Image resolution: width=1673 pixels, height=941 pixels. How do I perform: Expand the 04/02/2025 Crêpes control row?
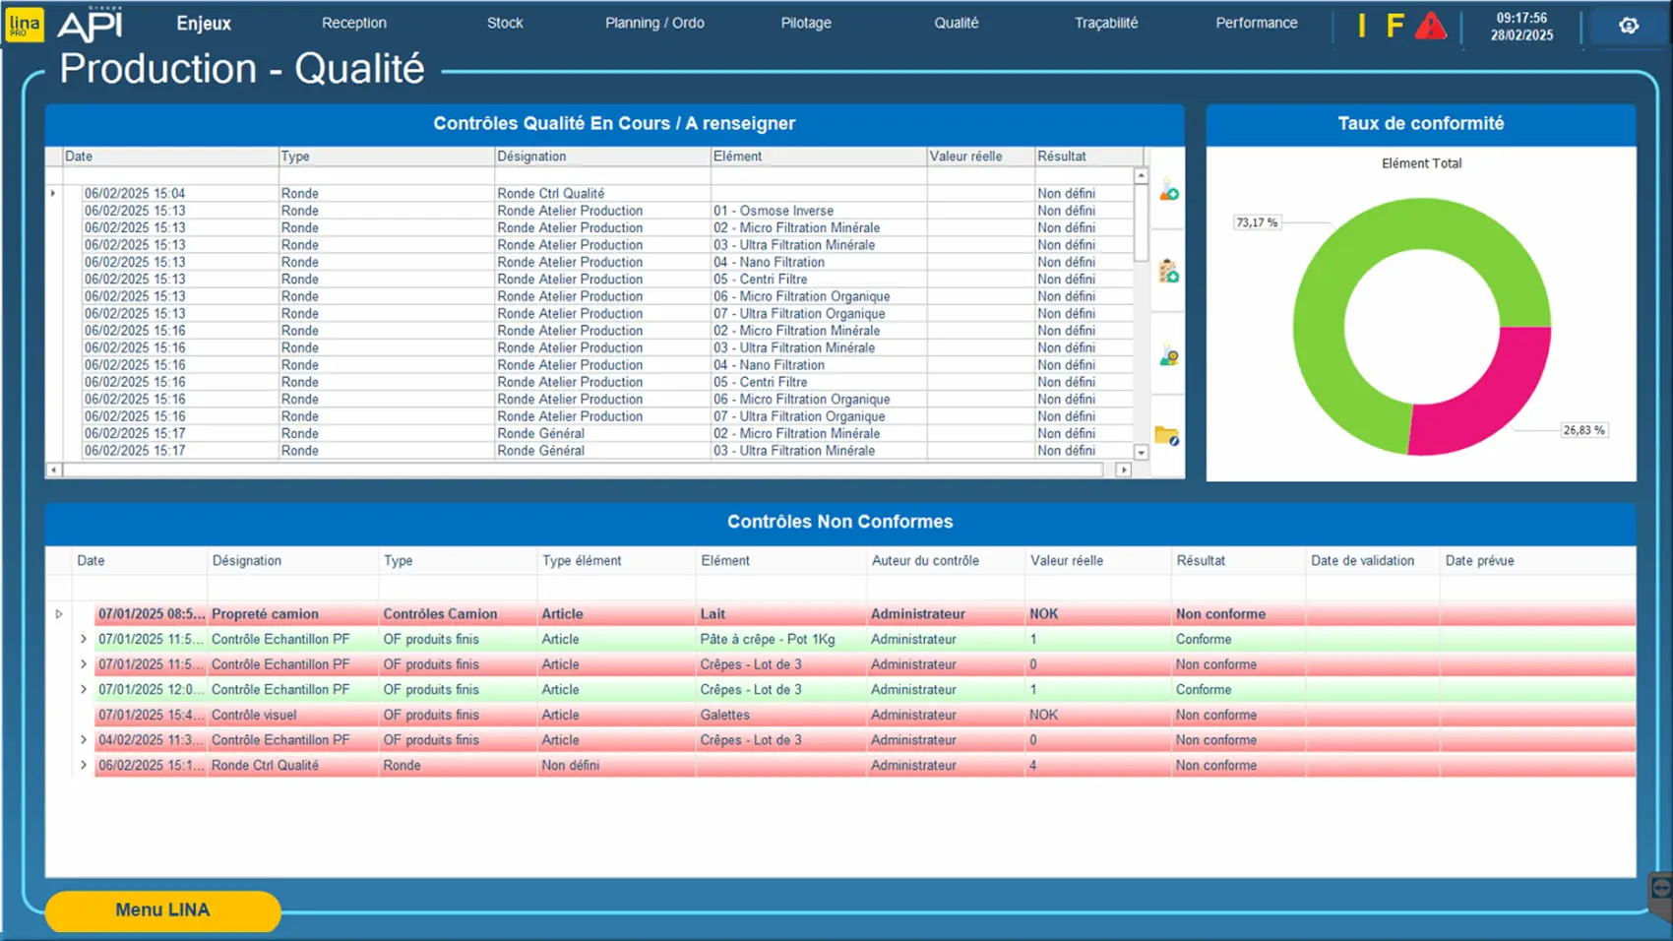pyautogui.click(x=84, y=740)
